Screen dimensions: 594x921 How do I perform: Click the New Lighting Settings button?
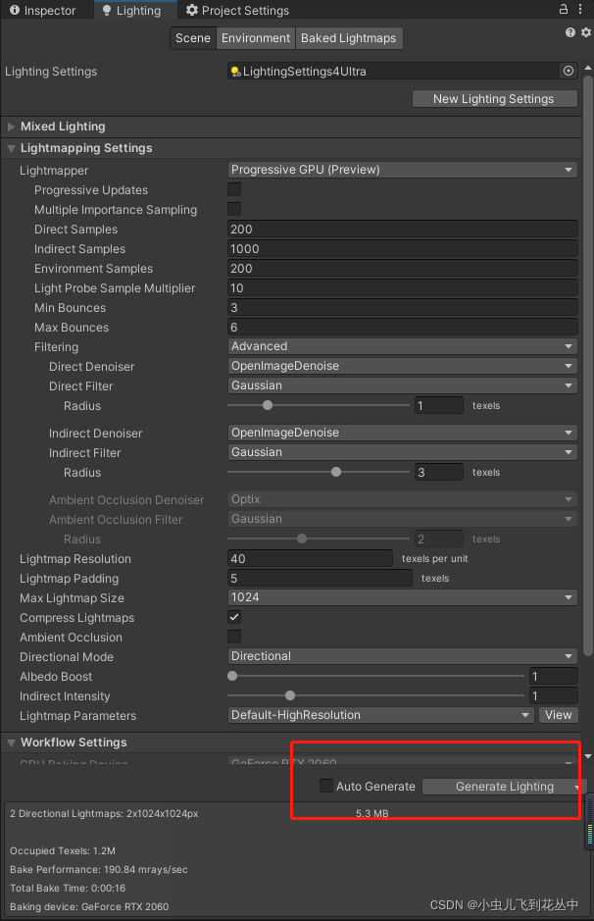click(494, 99)
